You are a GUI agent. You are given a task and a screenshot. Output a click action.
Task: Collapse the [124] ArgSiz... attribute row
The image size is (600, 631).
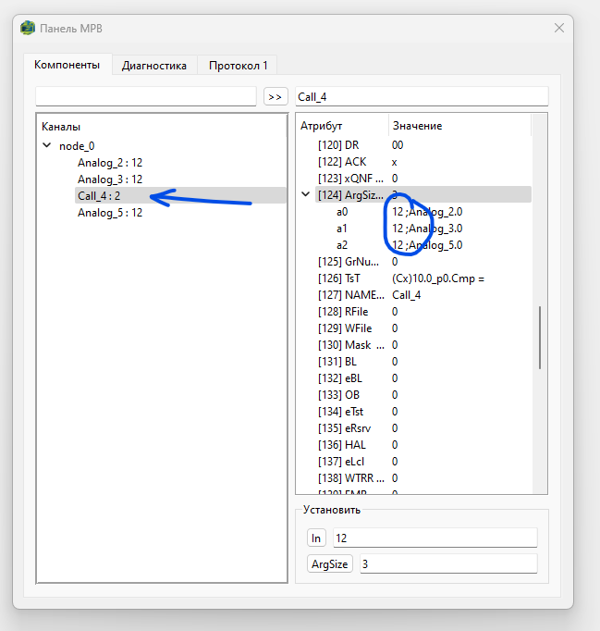(x=306, y=194)
